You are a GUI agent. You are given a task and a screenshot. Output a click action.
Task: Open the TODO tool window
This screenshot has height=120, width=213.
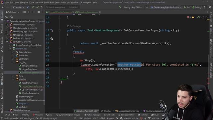click(25, 115)
